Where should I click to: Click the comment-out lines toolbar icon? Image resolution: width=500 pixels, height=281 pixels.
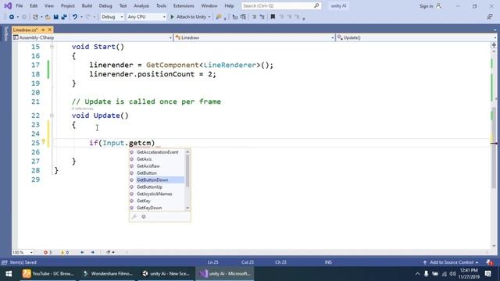pyautogui.click(x=235, y=17)
